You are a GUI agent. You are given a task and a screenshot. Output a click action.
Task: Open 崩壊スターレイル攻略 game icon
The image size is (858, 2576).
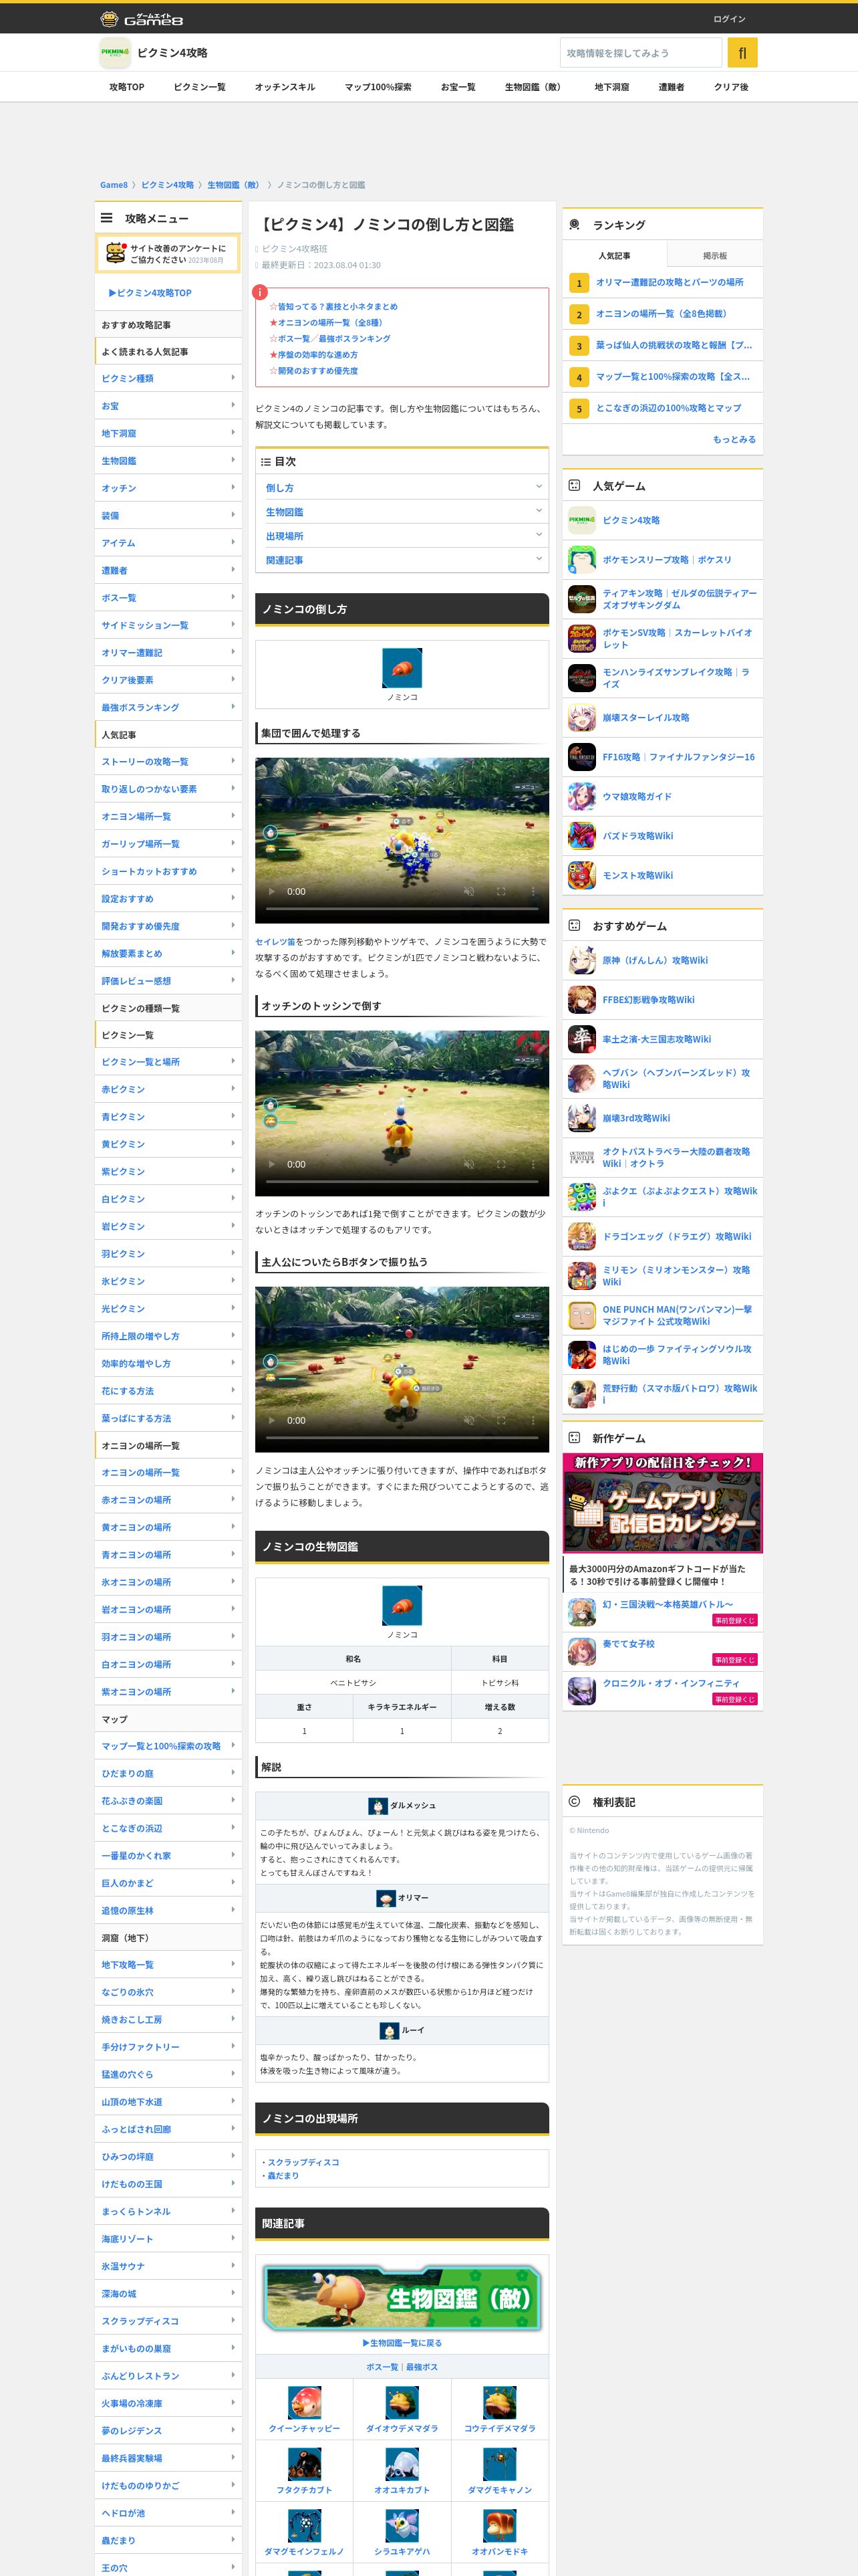pos(581,718)
